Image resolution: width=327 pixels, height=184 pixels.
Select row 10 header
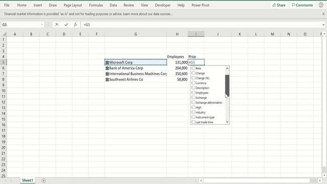pyautogui.click(x=4, y=91)
